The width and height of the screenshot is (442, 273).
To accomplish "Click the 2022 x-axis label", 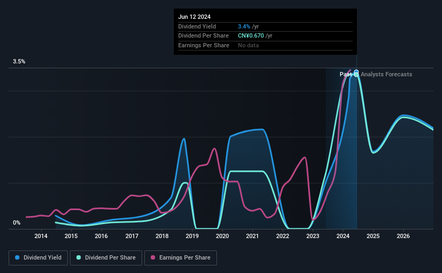I will click(x=283, y=236).
